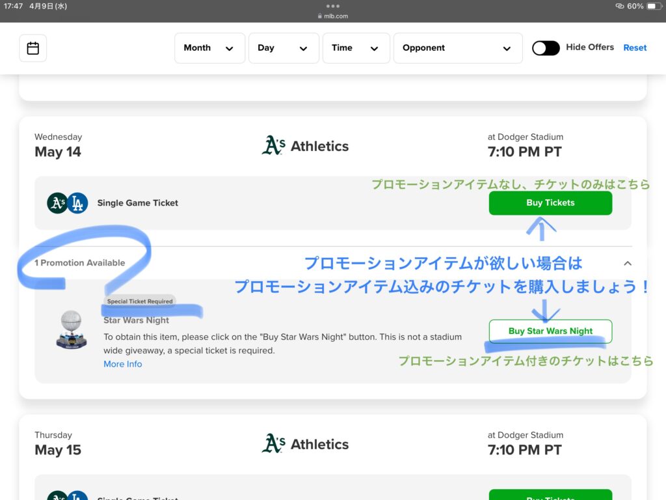
Task: Tap the battery icon in status bar
Action: (x=654, y=6)
